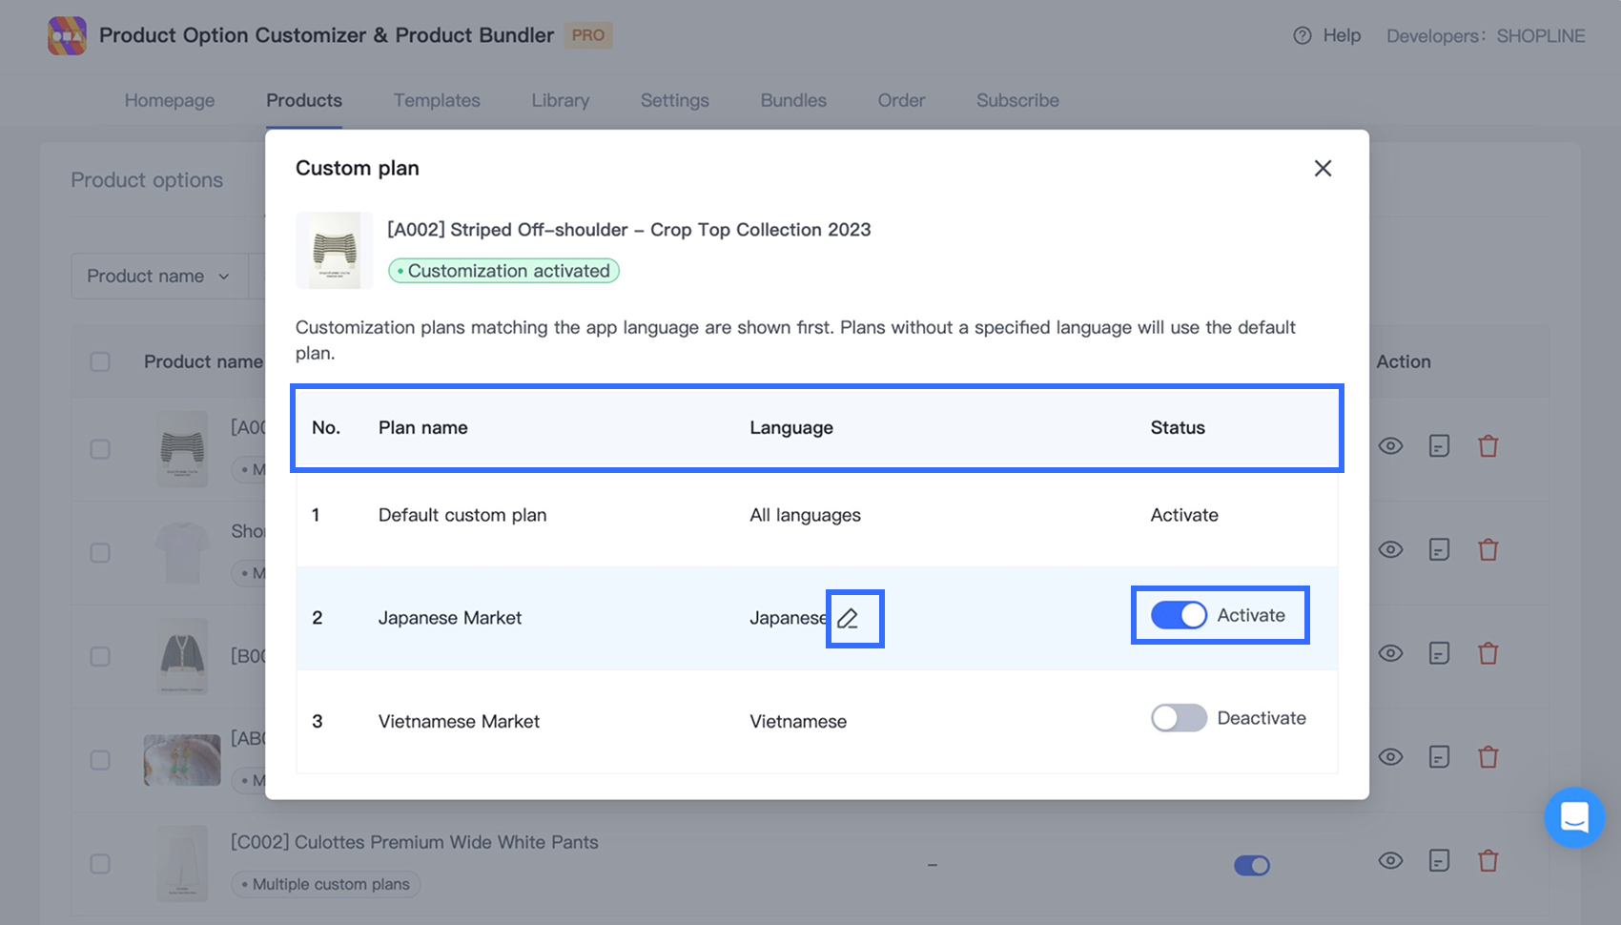Toggle the Culottes Pants customization switch
The height and width of the screenshot is (925, 1621).
(x=1251, y=865)
